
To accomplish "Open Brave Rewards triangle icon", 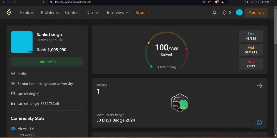I will [x=223, y=2].
